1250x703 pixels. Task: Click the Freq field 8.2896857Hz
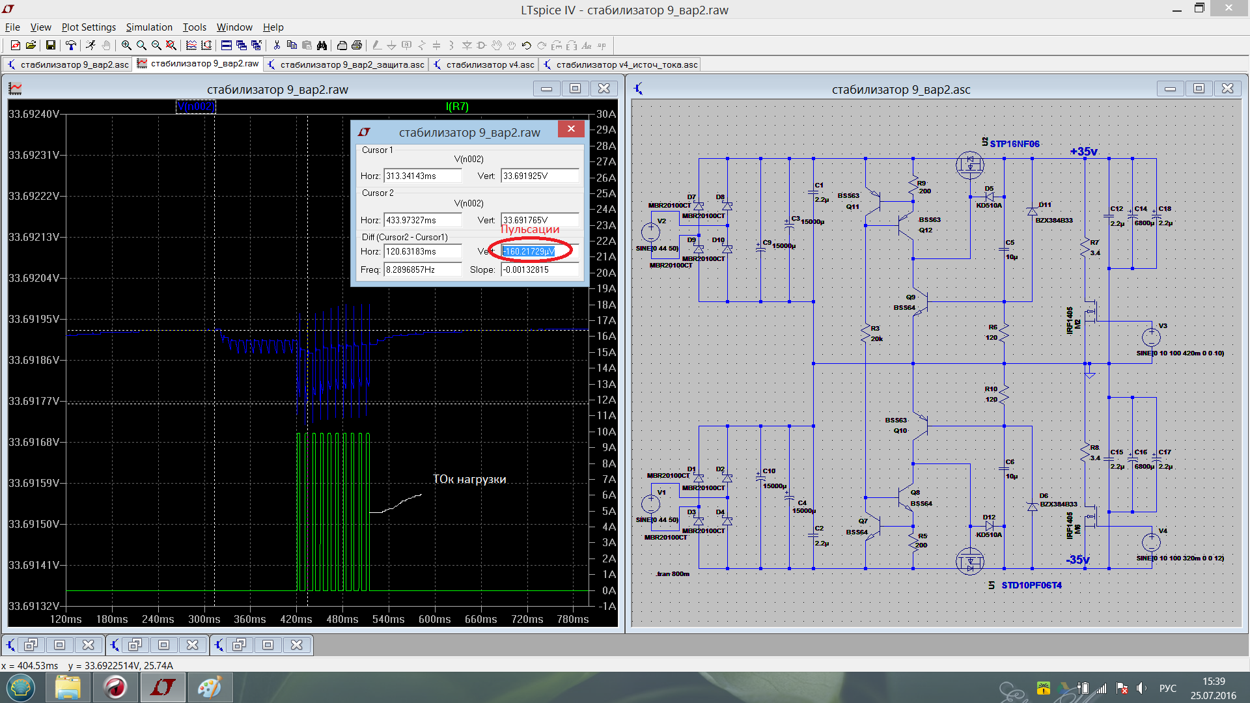(423, 269)
